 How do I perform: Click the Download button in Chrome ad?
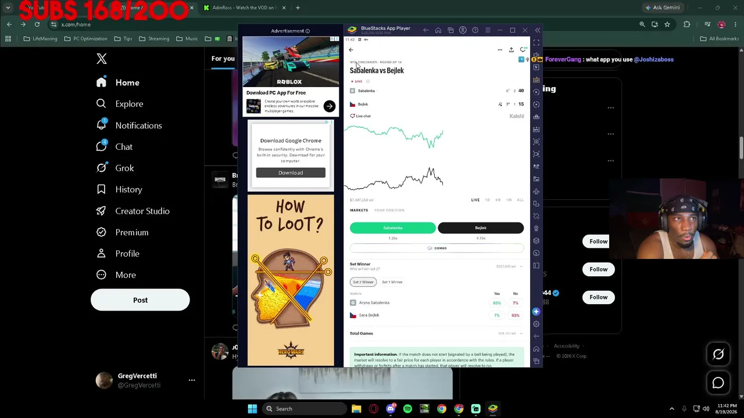(291, 172)
